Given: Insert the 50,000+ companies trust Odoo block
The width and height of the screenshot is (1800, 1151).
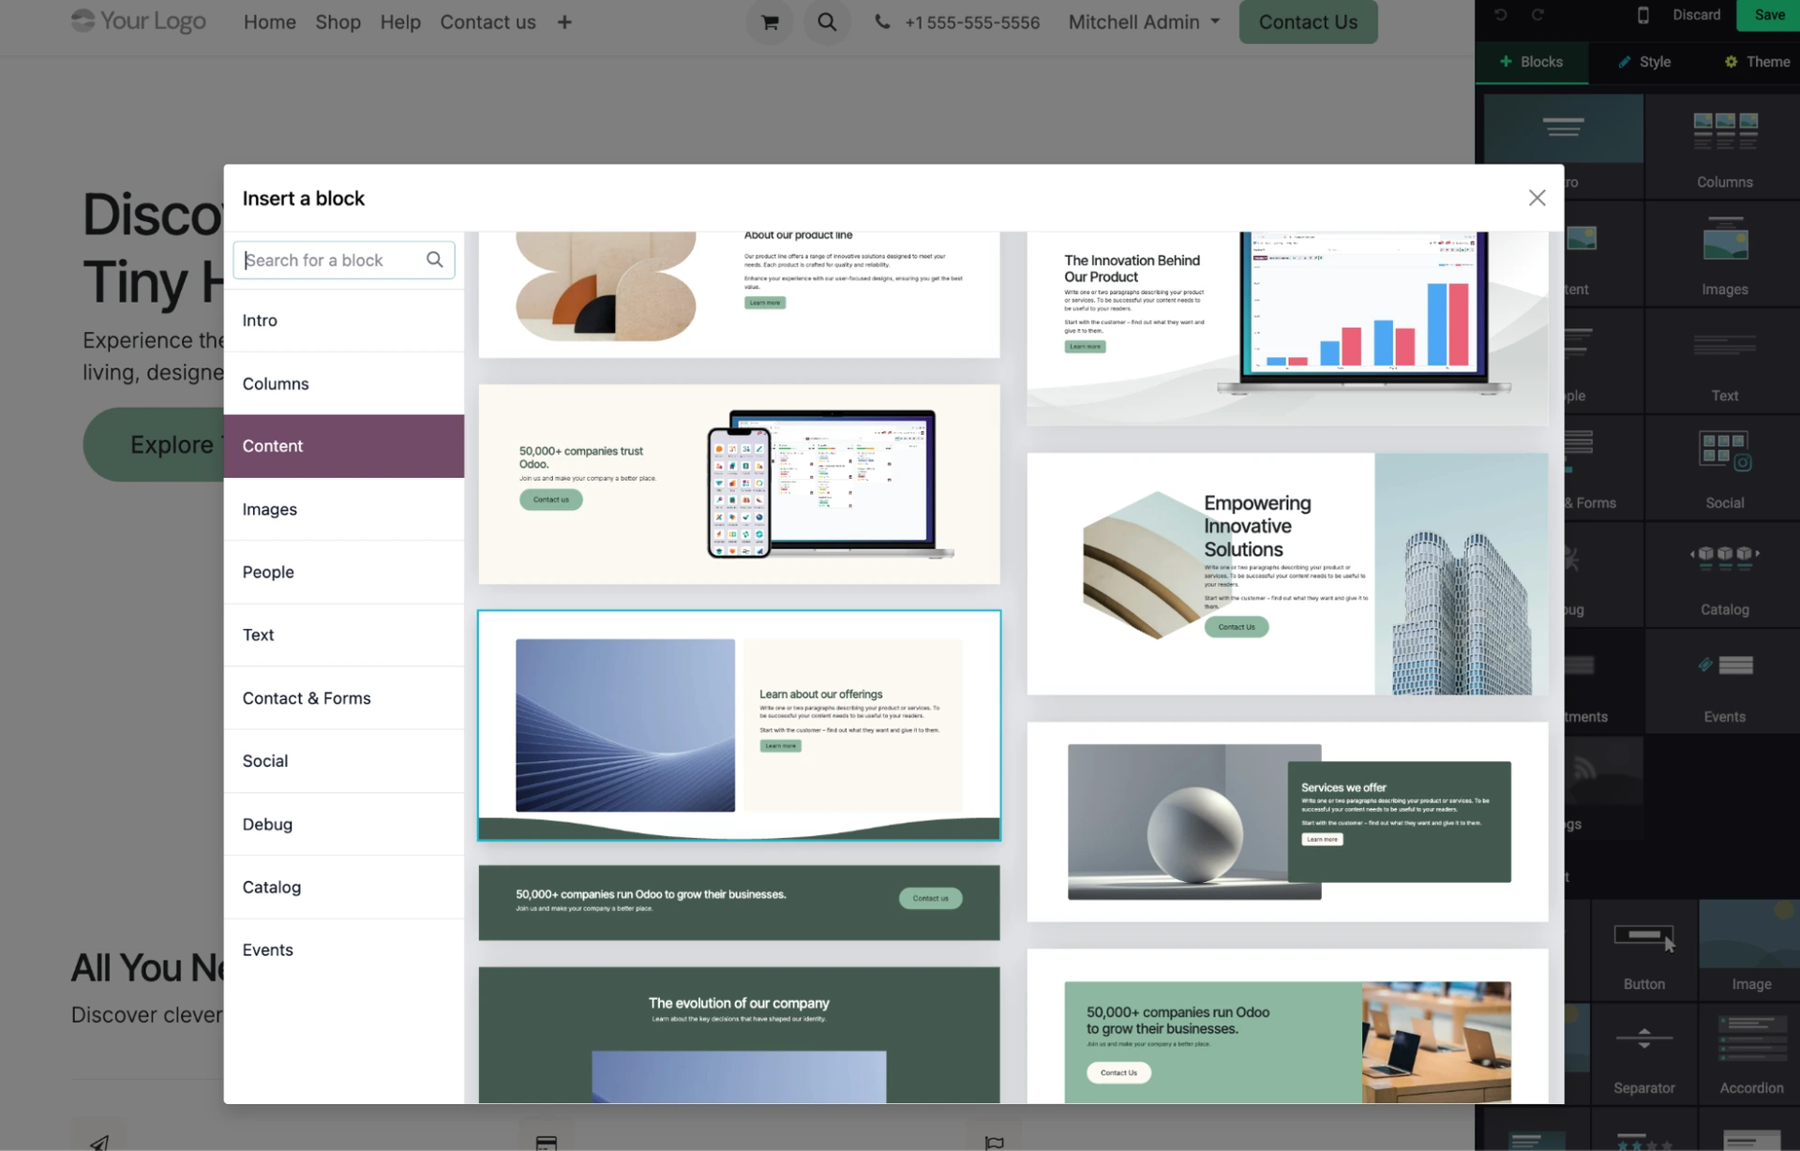Looking at the screenshot, I should tap(739, 485).
